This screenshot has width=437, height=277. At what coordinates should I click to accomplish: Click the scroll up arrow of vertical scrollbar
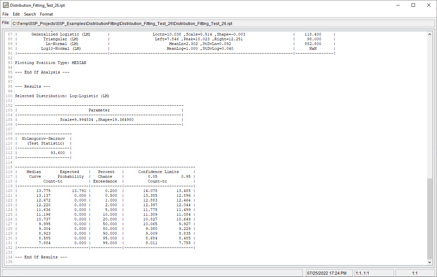(430, 35)
